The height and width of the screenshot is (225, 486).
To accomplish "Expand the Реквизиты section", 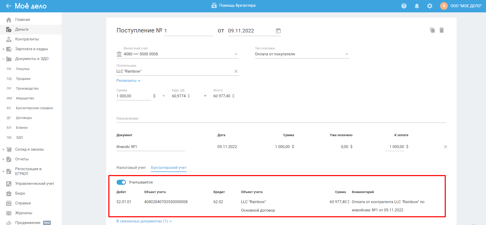I will 128,81.
